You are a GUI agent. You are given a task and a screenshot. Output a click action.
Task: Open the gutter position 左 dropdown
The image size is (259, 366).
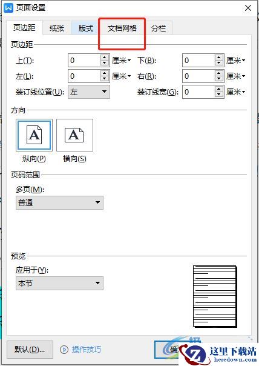pyautogui.click(x=89, y=91)
